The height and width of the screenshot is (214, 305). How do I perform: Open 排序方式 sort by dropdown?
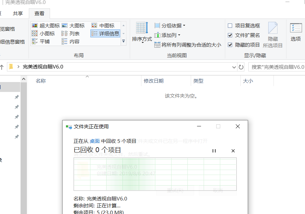pyautogui.click(x=142, y=33)
